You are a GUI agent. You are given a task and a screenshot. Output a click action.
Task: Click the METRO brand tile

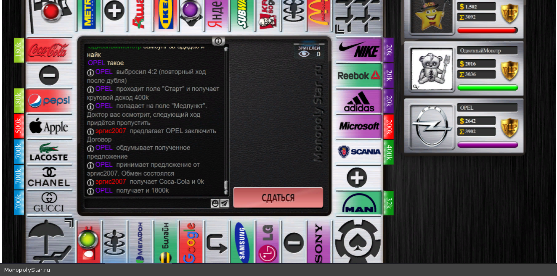click(x=89, y=15)
